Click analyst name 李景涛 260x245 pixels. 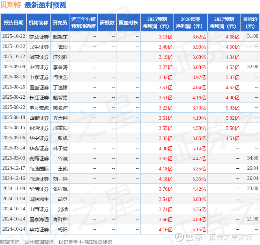pos(60,67)
